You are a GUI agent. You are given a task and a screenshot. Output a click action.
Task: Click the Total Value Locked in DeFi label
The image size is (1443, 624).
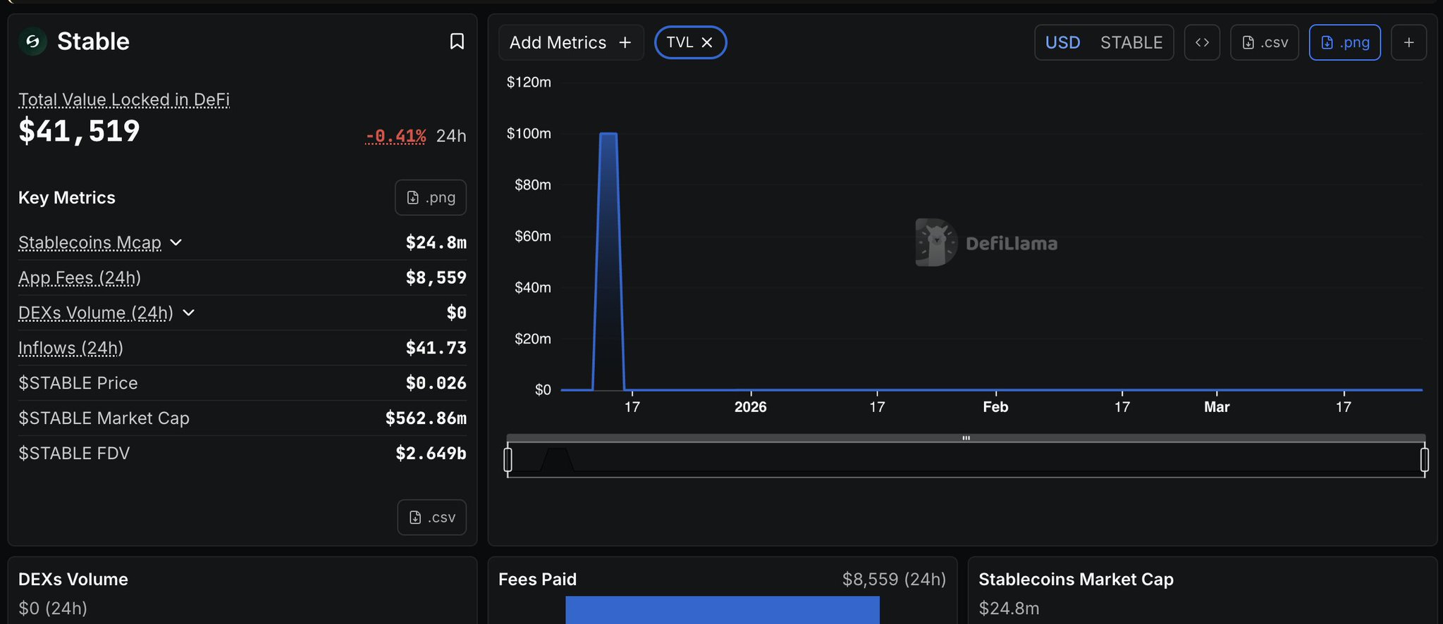124,100
